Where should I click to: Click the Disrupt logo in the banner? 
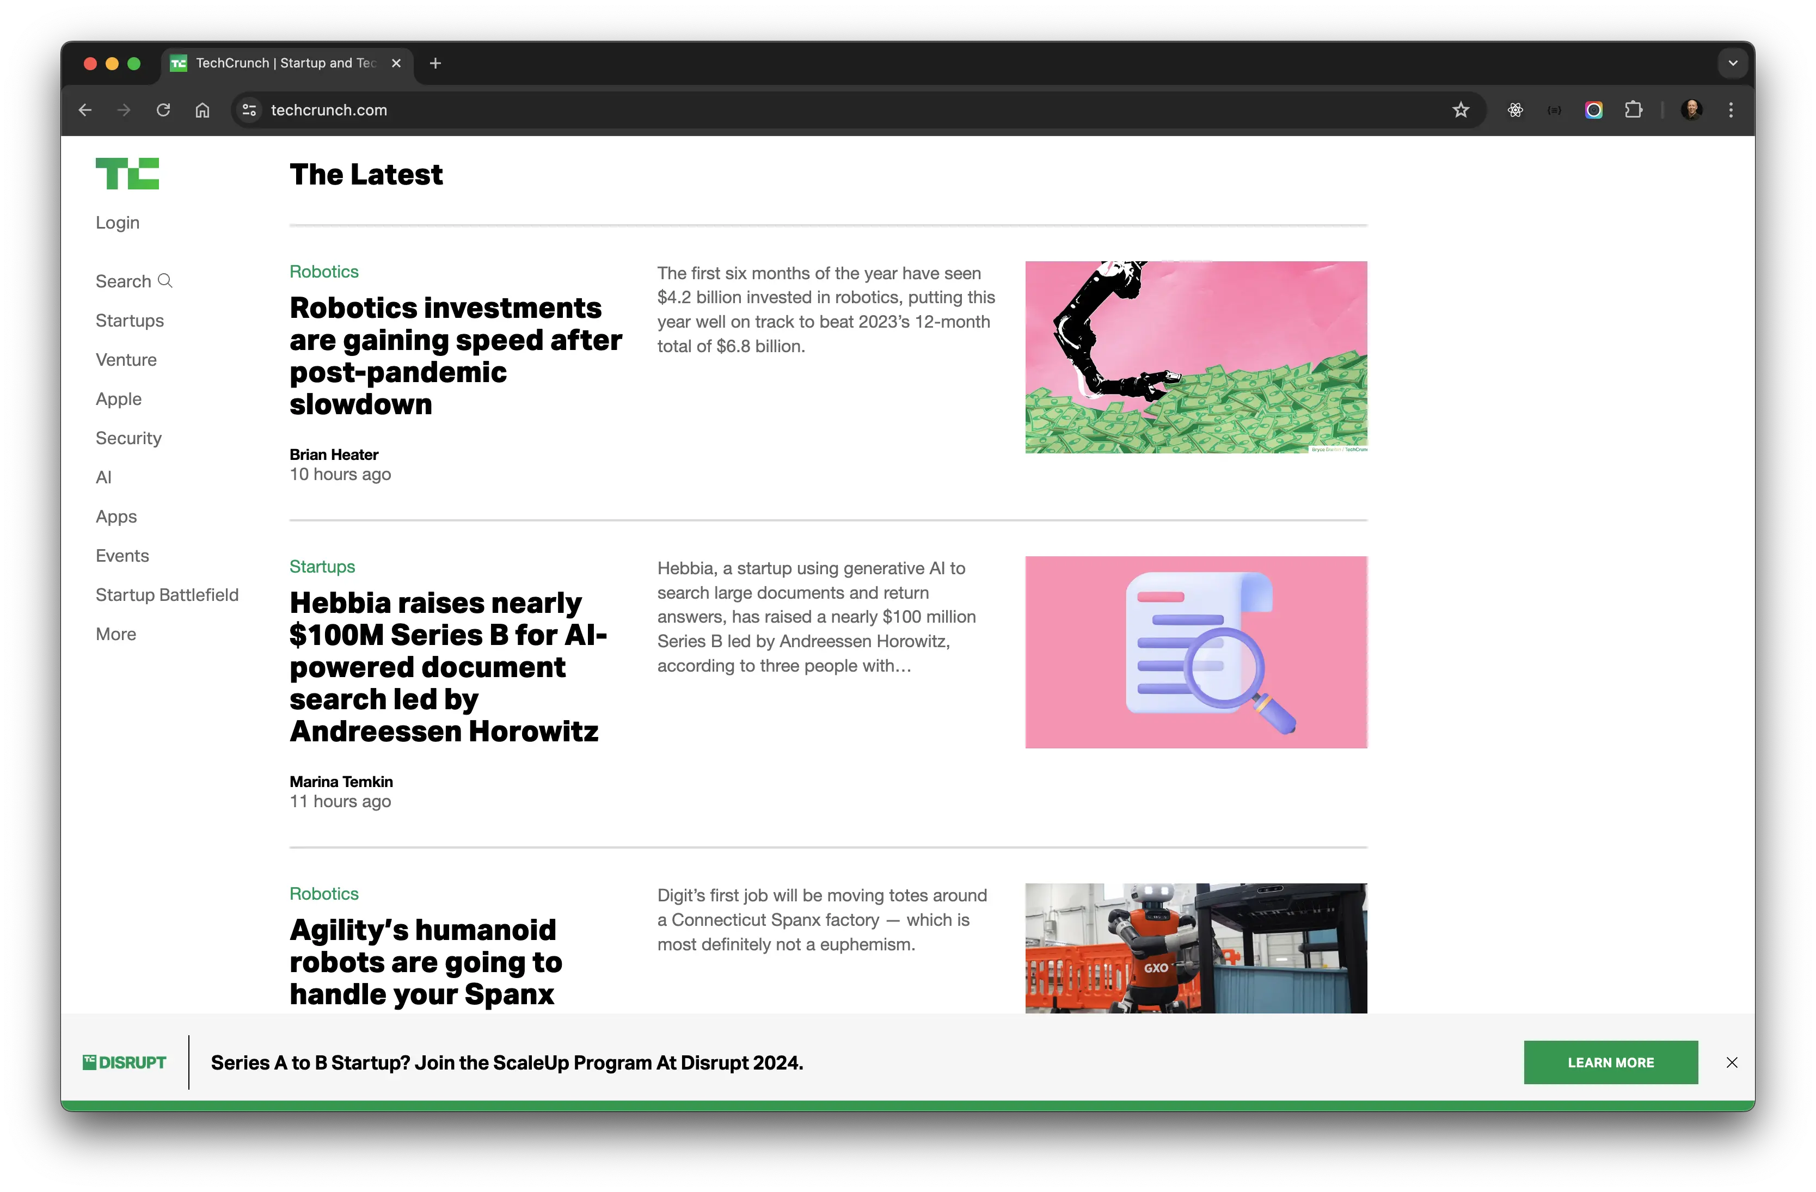[x=124, y=1062]
